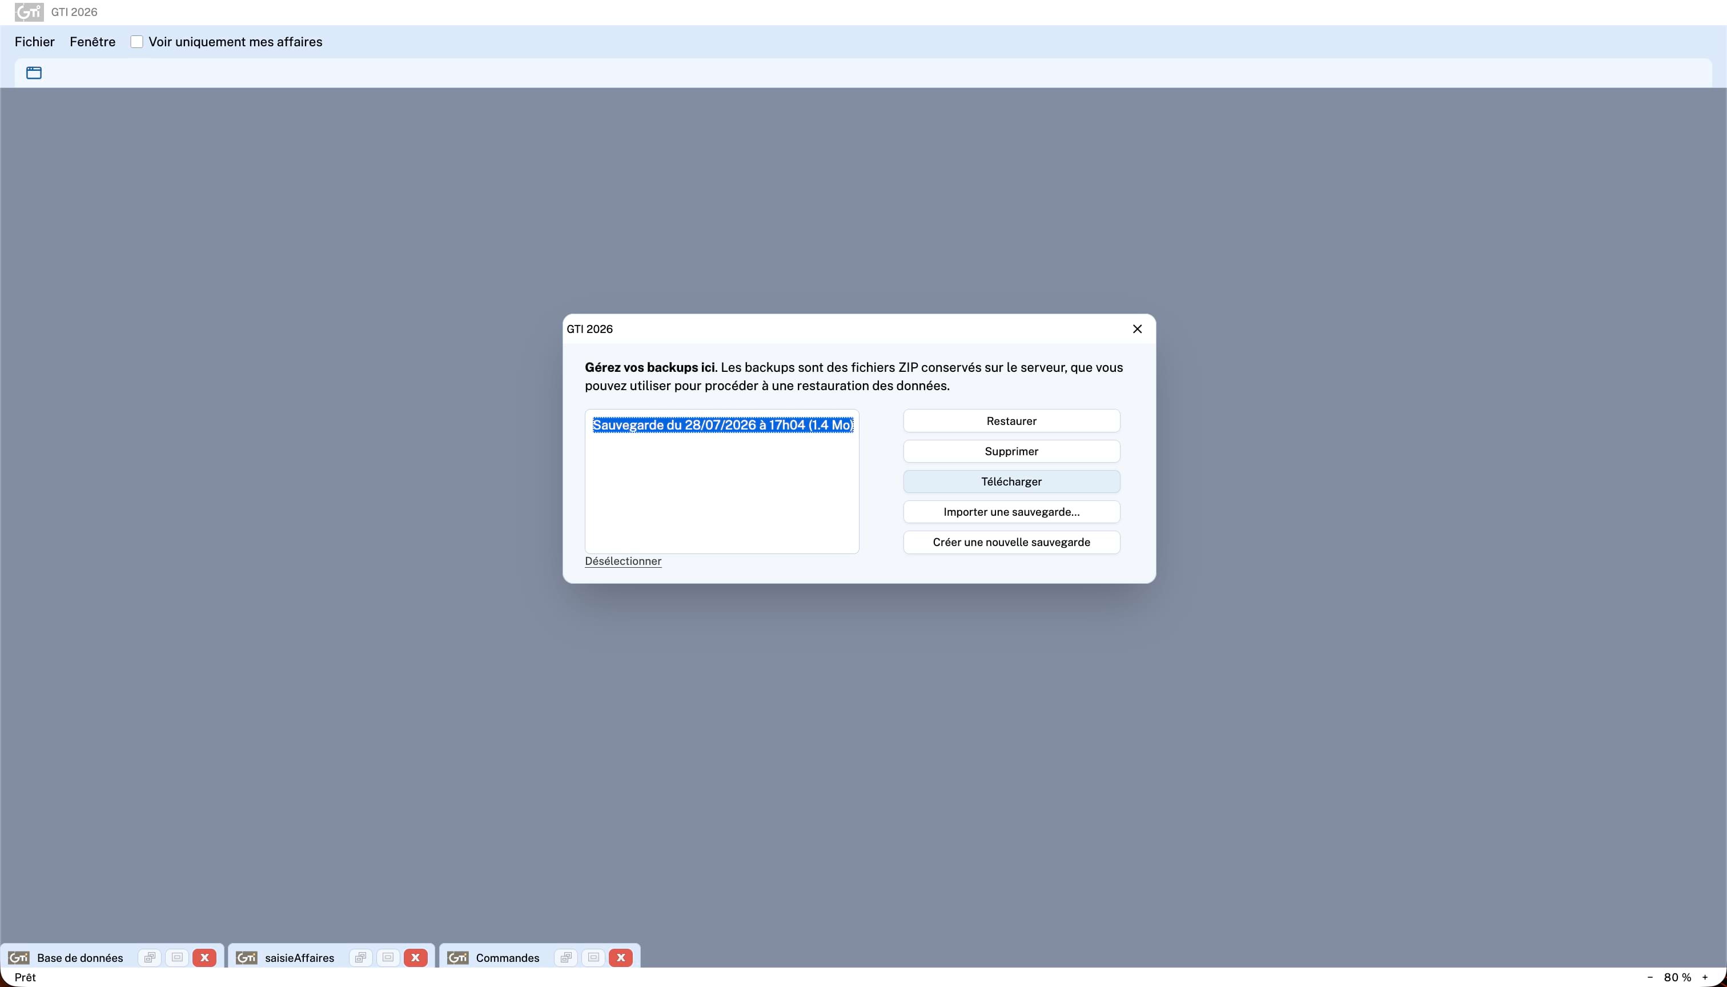Close the saisieAffaires window tab
The image size is (1727, 987).
tap(416, 957)
